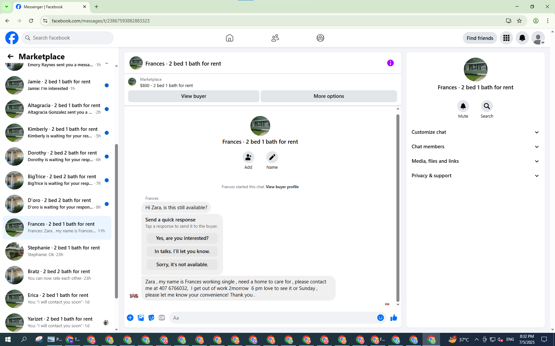Expand Customize chat section

click(475, 132)
